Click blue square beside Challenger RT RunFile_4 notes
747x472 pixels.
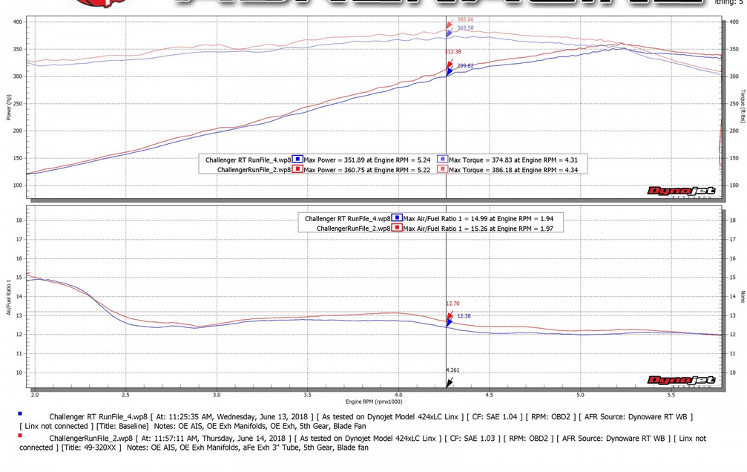click(20, 414)
